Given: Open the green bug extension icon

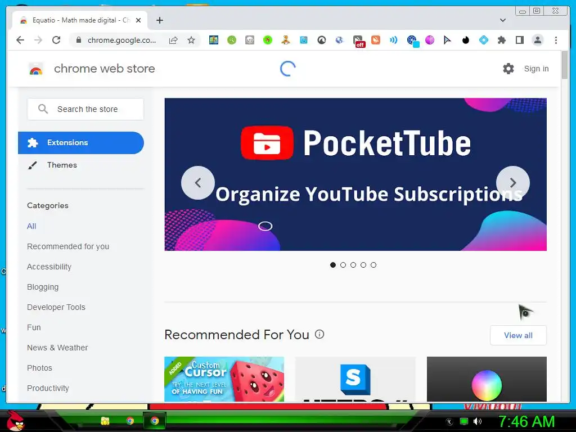Looking at the screenshot, I should 267,40.
